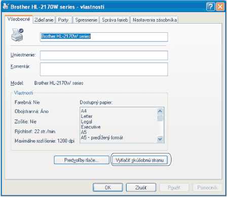Click the 'Rýchlosť: 22 str./min' text
Viewport: 228px width, 197px height.
click(x=35, y=131)
